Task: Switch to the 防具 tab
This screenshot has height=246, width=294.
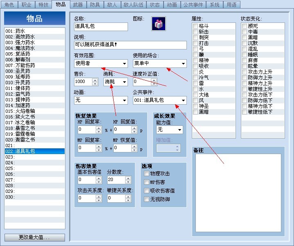Action: coord(95,4)
